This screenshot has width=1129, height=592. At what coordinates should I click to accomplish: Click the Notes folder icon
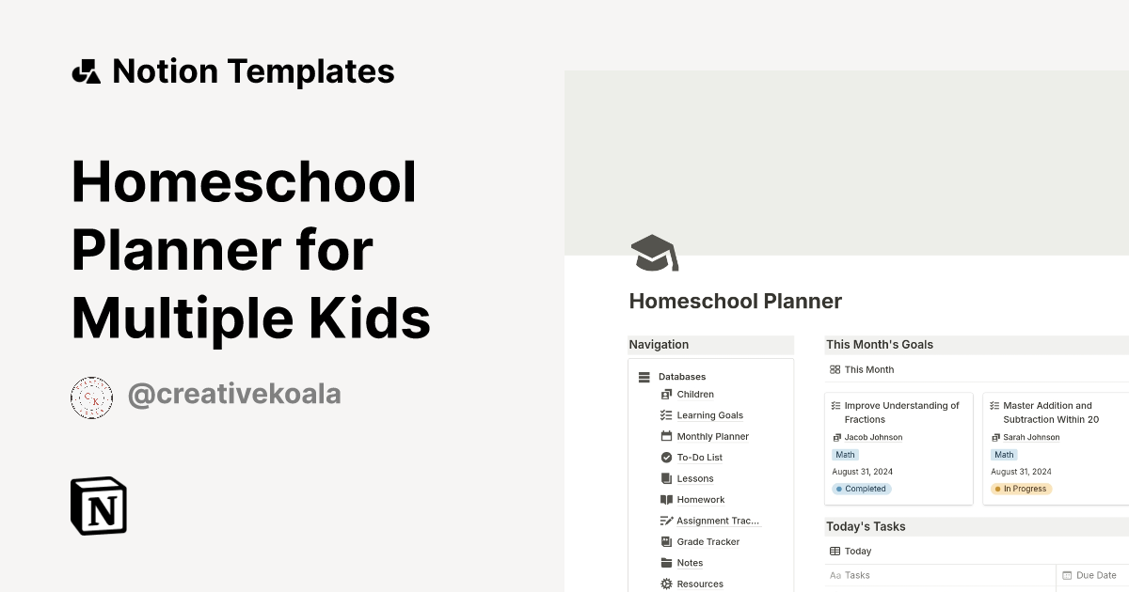pyautogui.click(x=666, y=562)
